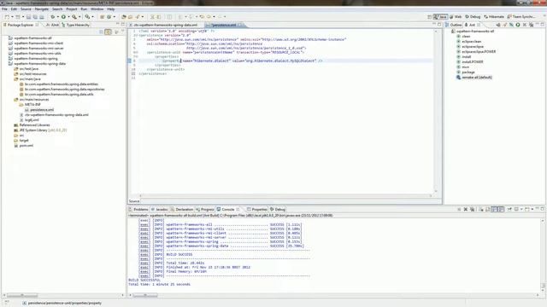Switch to the Hibernate perspective
This screenshot has height=307, width=547.
click(x=494, y=17)
